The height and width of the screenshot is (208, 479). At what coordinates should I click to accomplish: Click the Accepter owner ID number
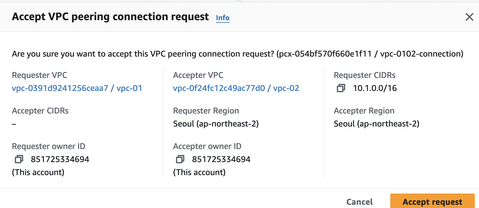click(221, 159)
